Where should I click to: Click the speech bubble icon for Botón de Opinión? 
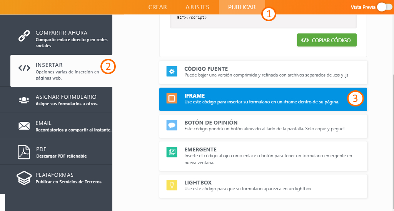click(x=172, y=125)
